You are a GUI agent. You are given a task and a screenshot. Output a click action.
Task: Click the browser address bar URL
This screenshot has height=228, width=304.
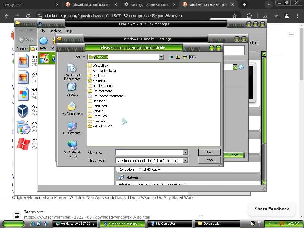pyautogui.click(x=113, y=16)
